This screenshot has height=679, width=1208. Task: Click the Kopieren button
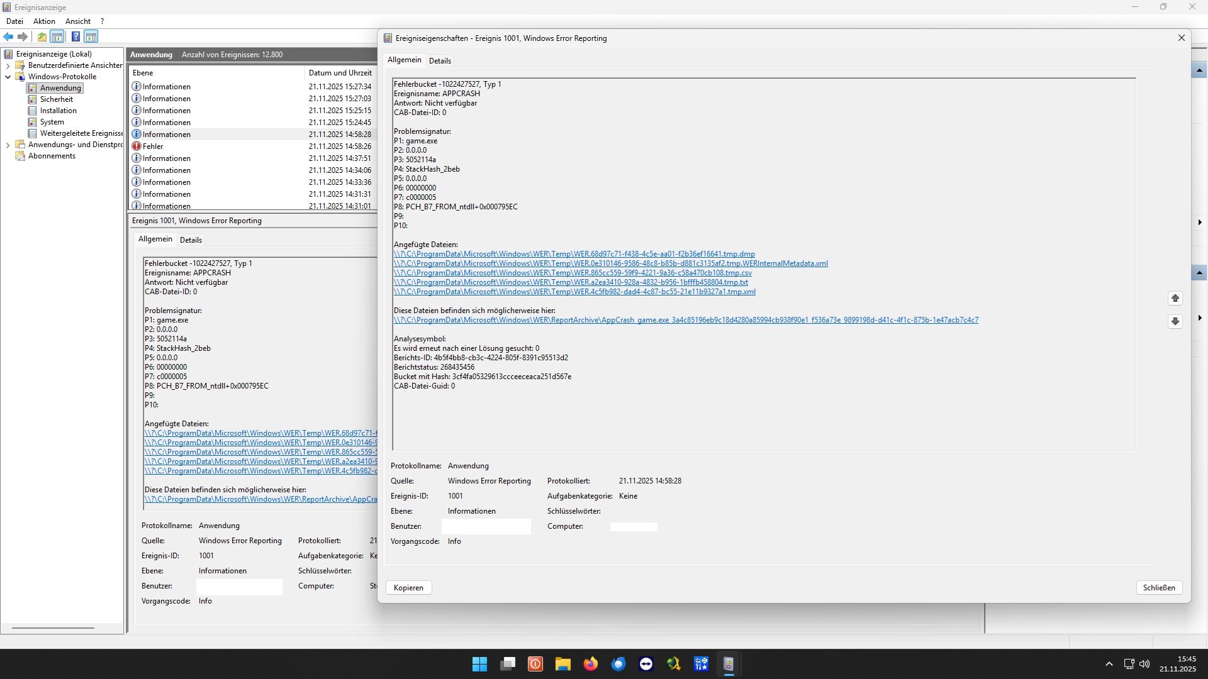click(408, 588)
